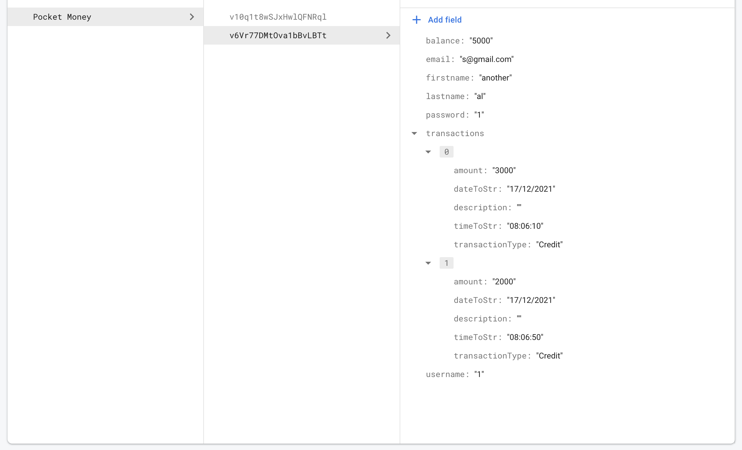Click the empty description in transaction 1

519,318
